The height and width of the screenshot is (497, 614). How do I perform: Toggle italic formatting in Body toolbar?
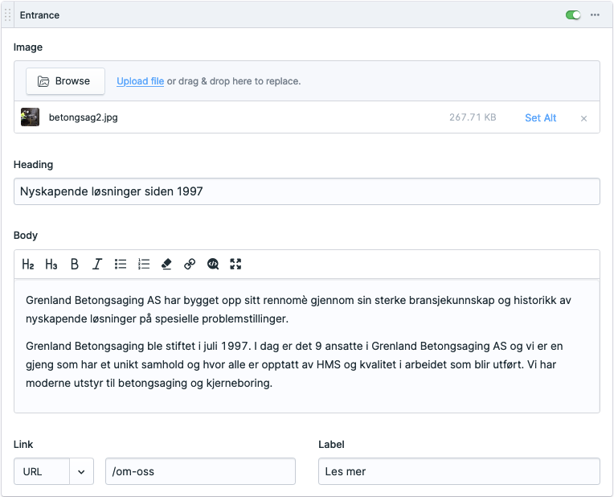coord(97,264)
